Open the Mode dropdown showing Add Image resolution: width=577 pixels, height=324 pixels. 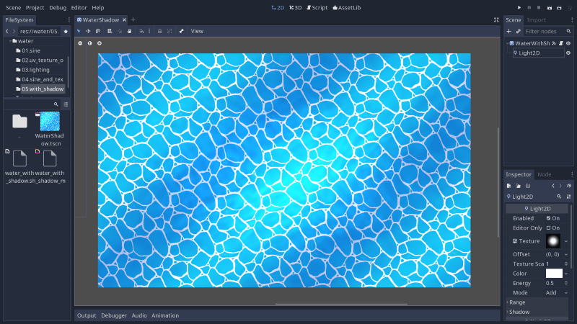pyautogui.click(x=556, y=293)
